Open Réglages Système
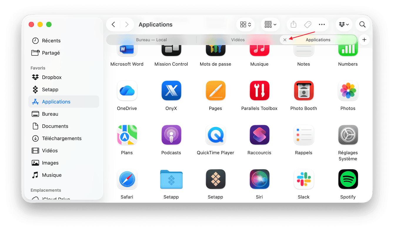 click(x=348, y=135)
